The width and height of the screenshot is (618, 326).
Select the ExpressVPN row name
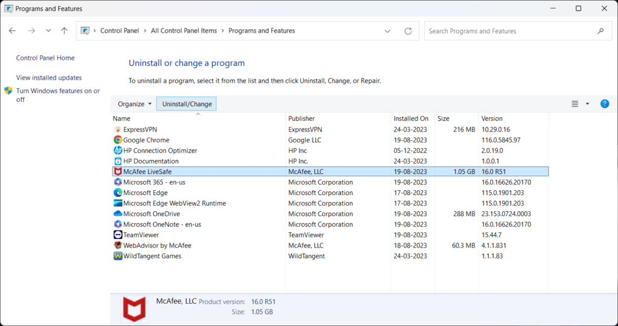[140, 129]
